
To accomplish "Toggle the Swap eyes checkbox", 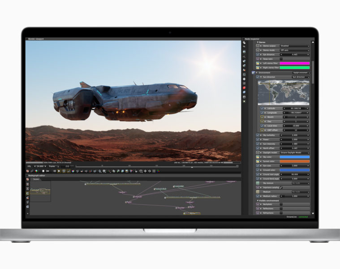I will (x=281, y=59).
